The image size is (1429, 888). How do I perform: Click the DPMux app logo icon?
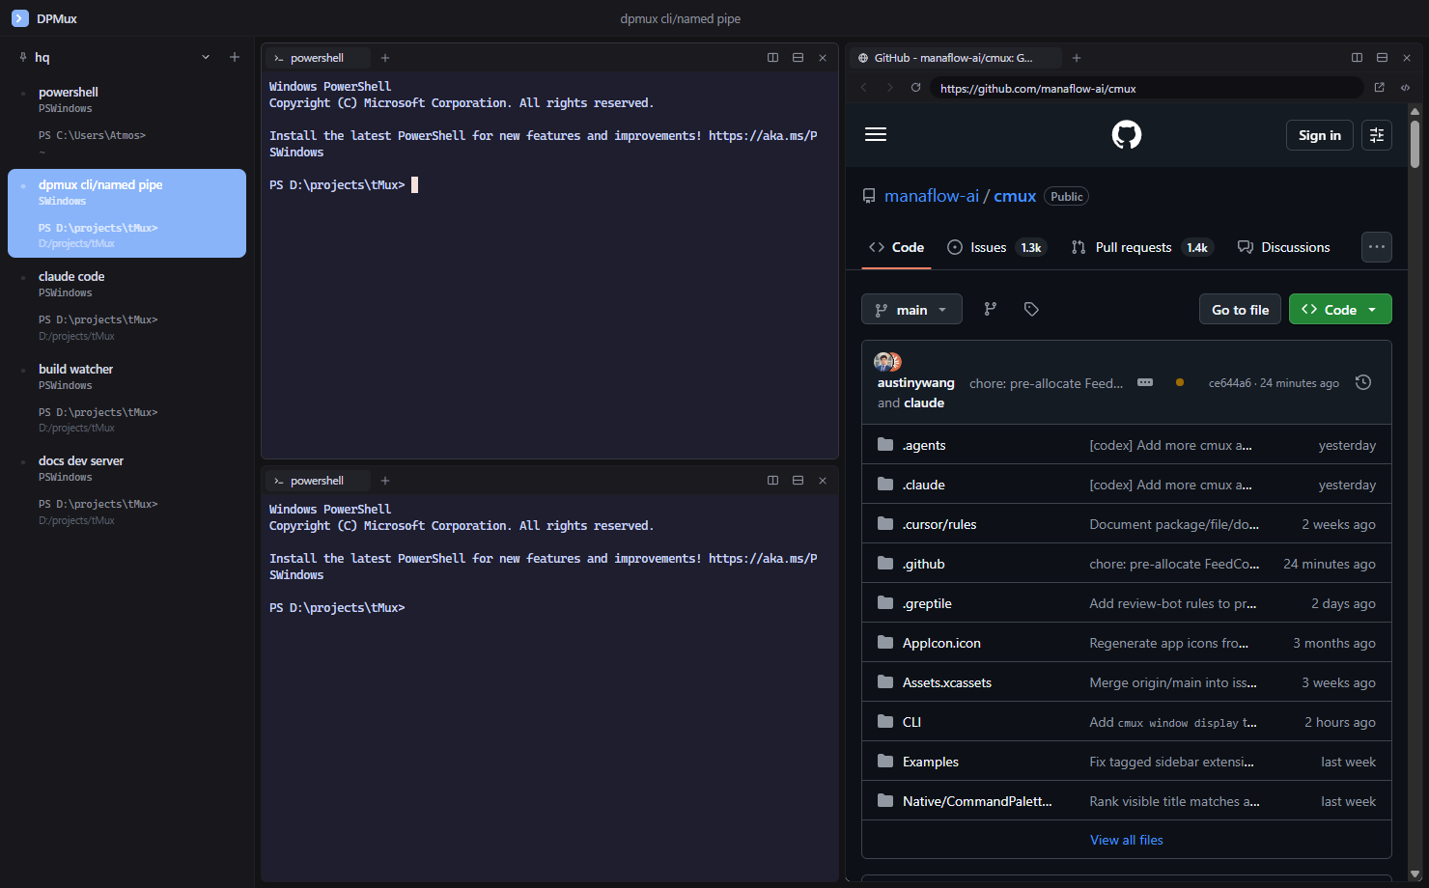click(19, 18)
